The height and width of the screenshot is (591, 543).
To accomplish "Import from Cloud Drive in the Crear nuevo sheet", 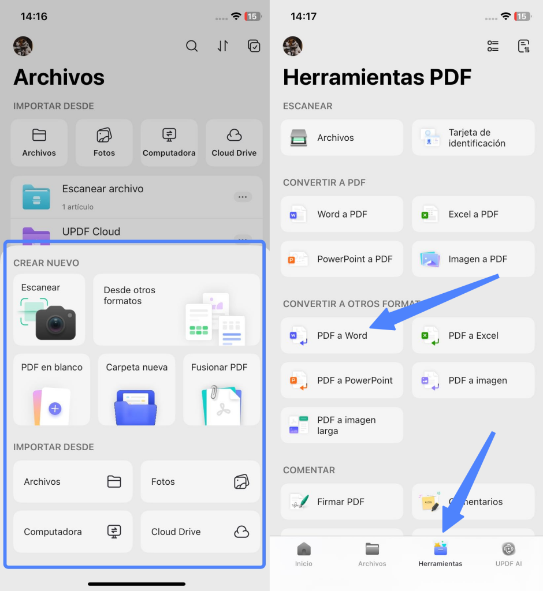I will [200, 532].
